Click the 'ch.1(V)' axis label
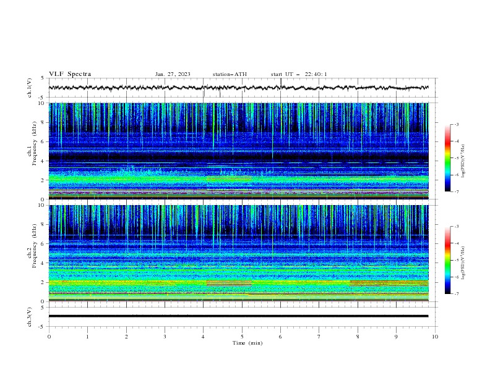Screen dimensions: 490x378 (x=30, y=88)
